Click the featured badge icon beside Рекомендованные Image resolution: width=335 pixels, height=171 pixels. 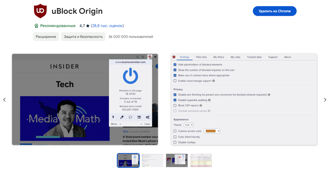click(x=36, y=26)
